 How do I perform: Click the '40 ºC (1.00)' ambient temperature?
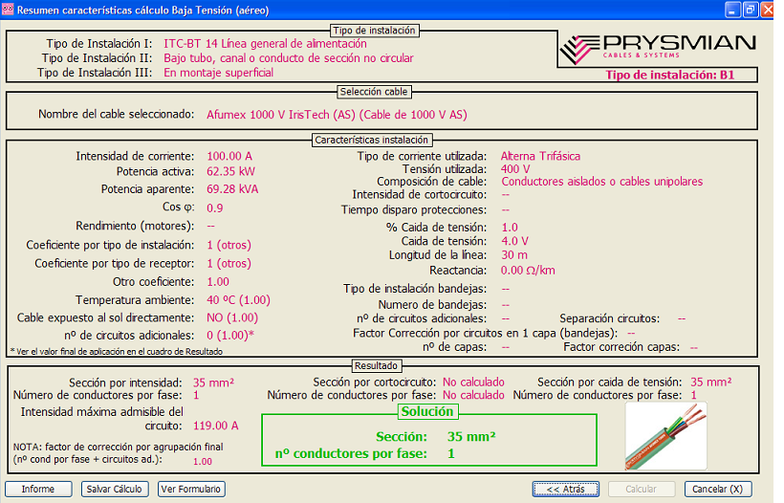tap(238, 300)
